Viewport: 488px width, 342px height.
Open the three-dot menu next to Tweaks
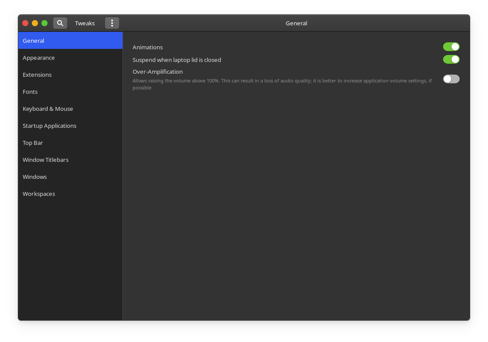112,23
